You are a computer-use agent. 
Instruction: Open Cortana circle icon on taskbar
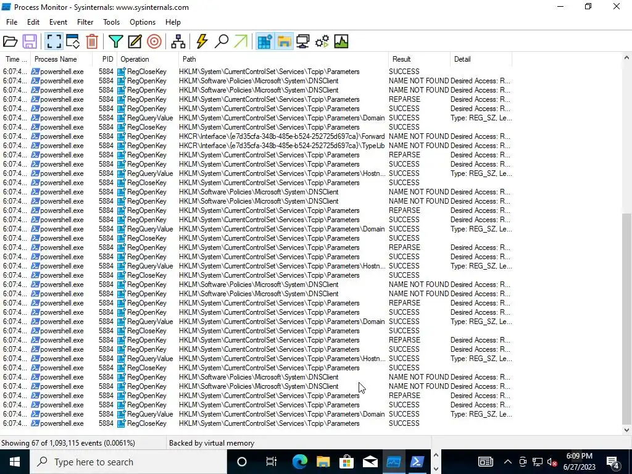pyautogui.click(x=242, y=462)
